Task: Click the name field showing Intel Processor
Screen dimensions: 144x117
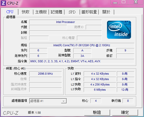Action: click(x=65, y=22)
